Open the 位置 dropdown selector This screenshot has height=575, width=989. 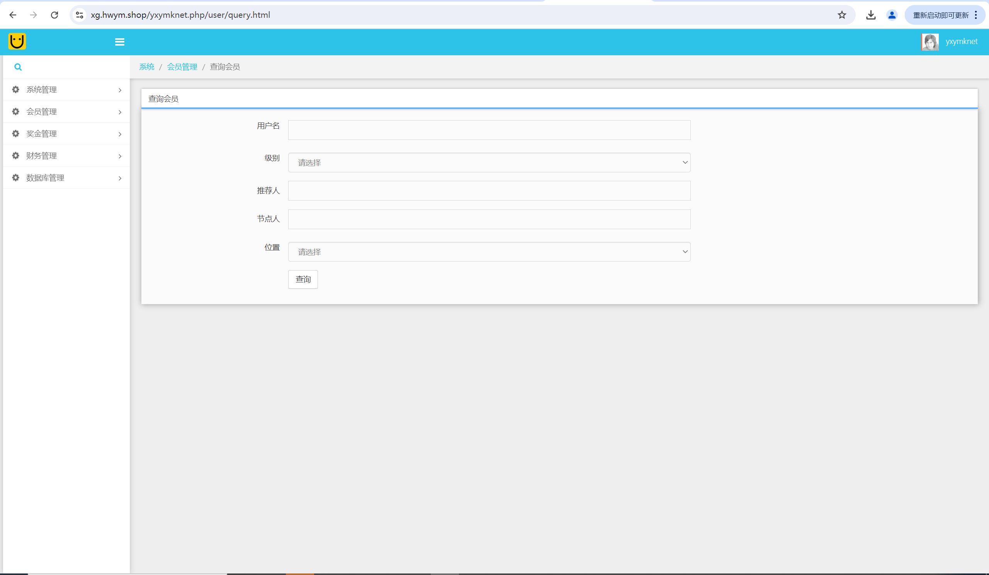[x=489, y=252]
